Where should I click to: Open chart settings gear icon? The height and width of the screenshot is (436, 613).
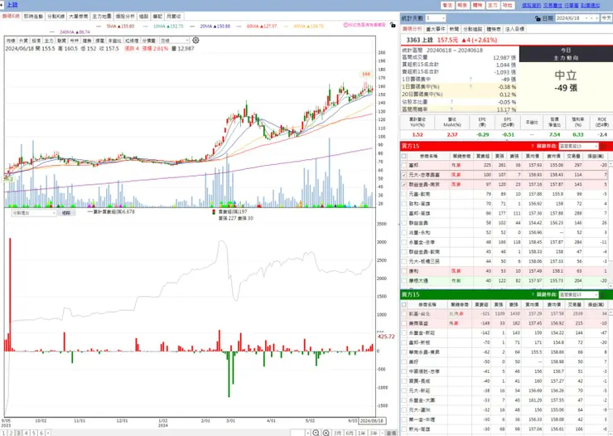click(x=195, y=41)
